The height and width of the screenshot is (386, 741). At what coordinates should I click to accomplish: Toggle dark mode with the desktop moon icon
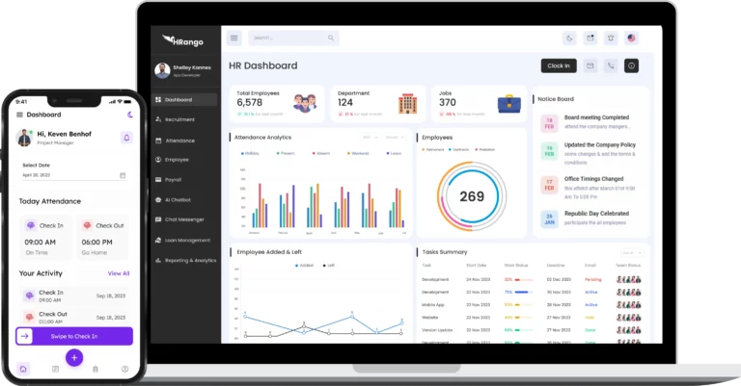click(x=569, y=39)
